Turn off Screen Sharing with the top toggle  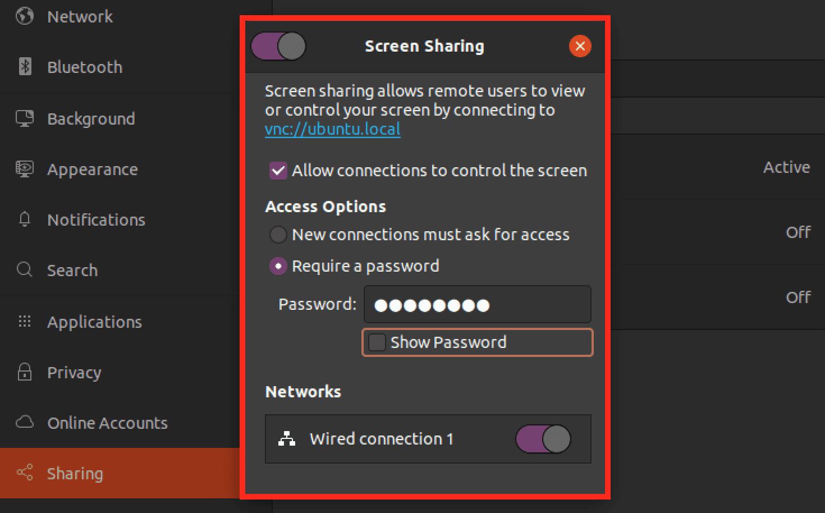click(278, 46)
